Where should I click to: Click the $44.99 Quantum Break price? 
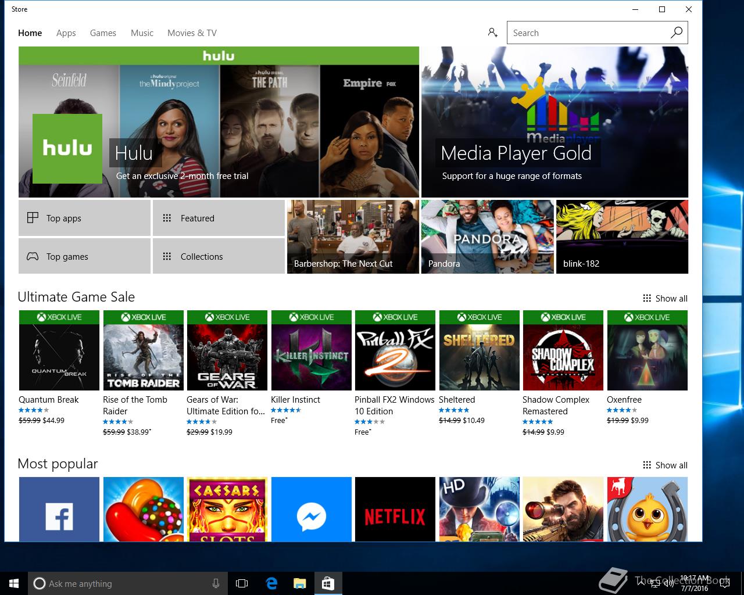pos(53,420)
